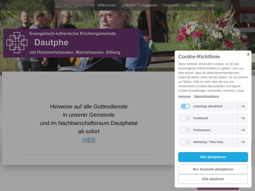The height and width of the screenshot is (191, 255).
Task: Expand the Gemeinde navigation item
Action: tap(171, 5)
